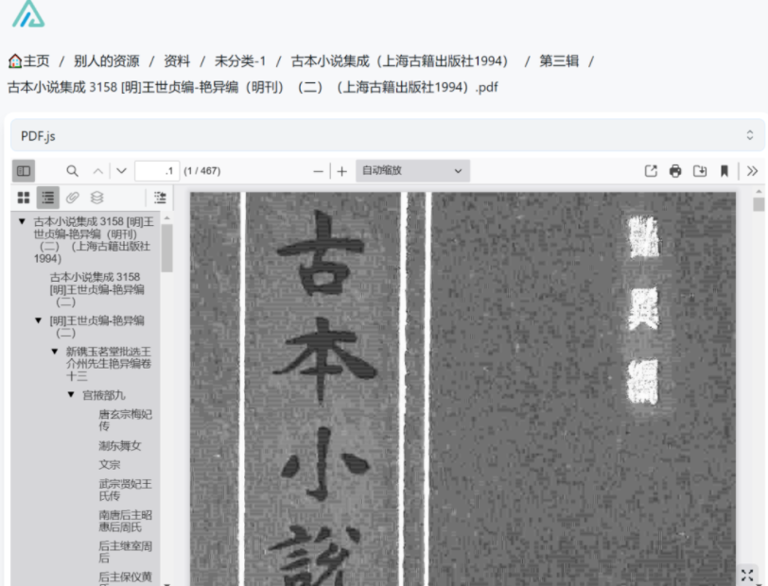The height and width of the screenshot is (586, 768).
Task: Click the page number input field
Action: click(157, 171)
